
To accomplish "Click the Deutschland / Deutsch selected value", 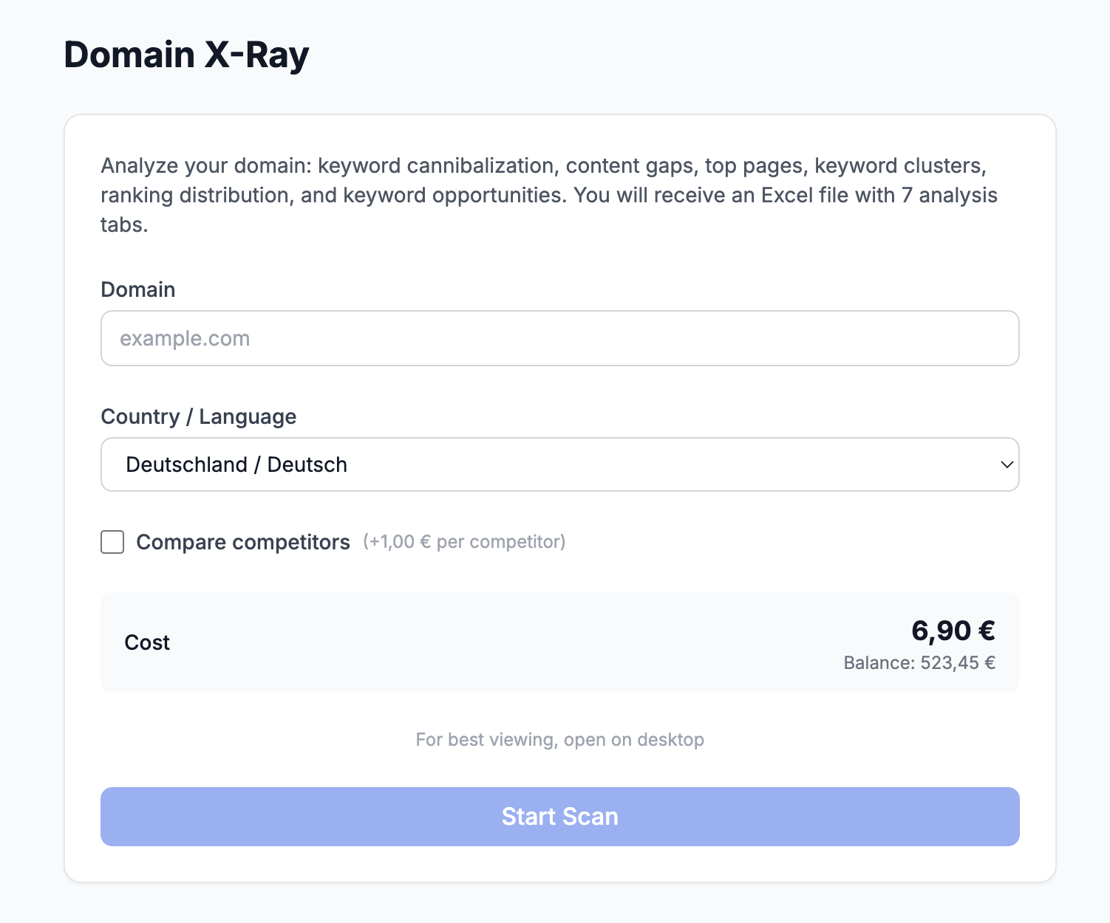I will (236, 464).
